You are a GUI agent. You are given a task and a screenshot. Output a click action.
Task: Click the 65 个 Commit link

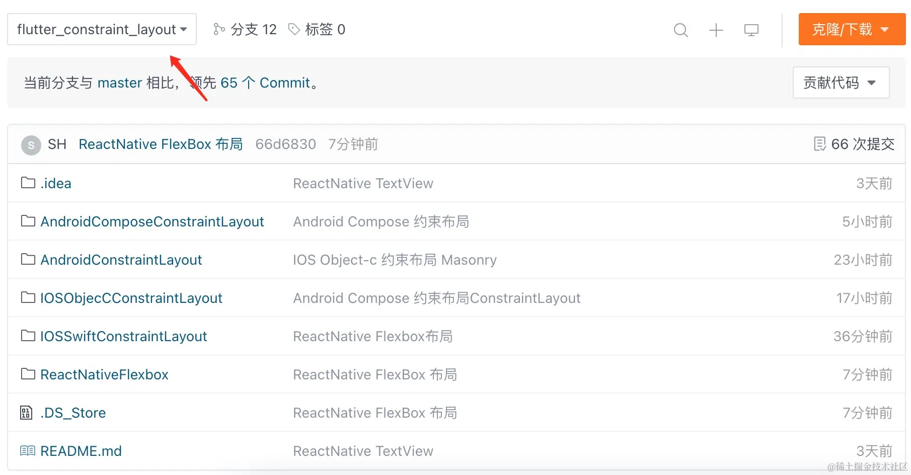(x=265, y=83)
